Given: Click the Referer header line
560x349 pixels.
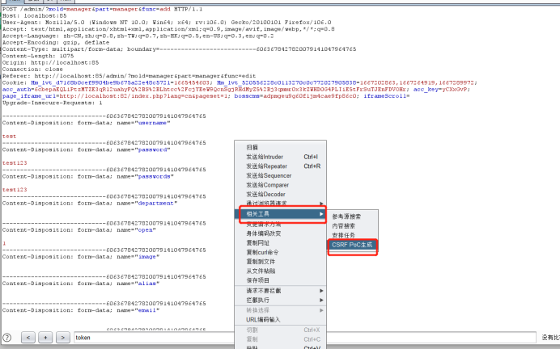Looking at the screenshot, I should 129,76.
